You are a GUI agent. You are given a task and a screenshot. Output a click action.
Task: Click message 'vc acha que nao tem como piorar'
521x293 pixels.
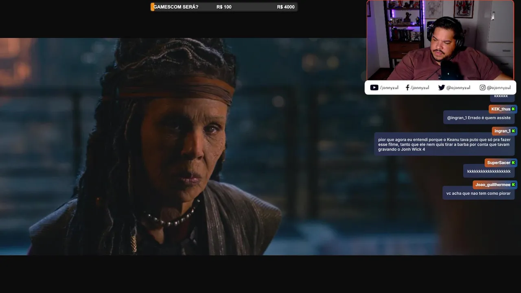[479, 193]
